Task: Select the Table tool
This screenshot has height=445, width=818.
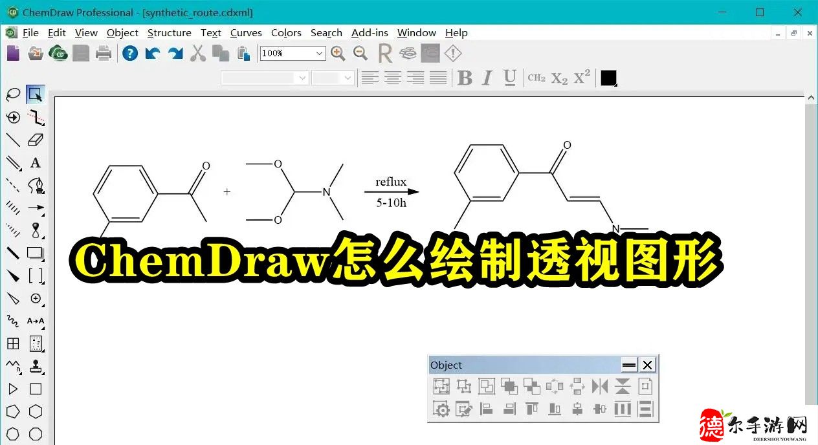Action: [x=13, y=343]
